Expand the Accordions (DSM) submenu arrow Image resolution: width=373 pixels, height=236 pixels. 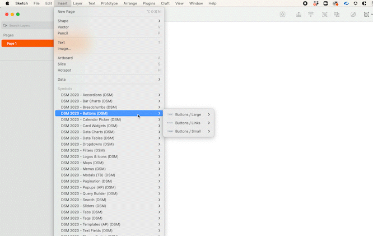point(159,95)
